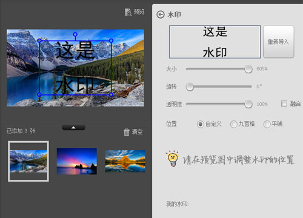Click the 清空 trash can icon
Image resolution: width=303 pixels, height=218 pixels.
127,132
